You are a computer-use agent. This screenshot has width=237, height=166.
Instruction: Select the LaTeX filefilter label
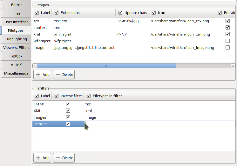click(x=39, y=104)
